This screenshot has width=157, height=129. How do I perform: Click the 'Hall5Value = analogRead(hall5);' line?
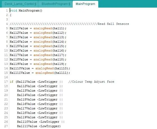(38, 46)
